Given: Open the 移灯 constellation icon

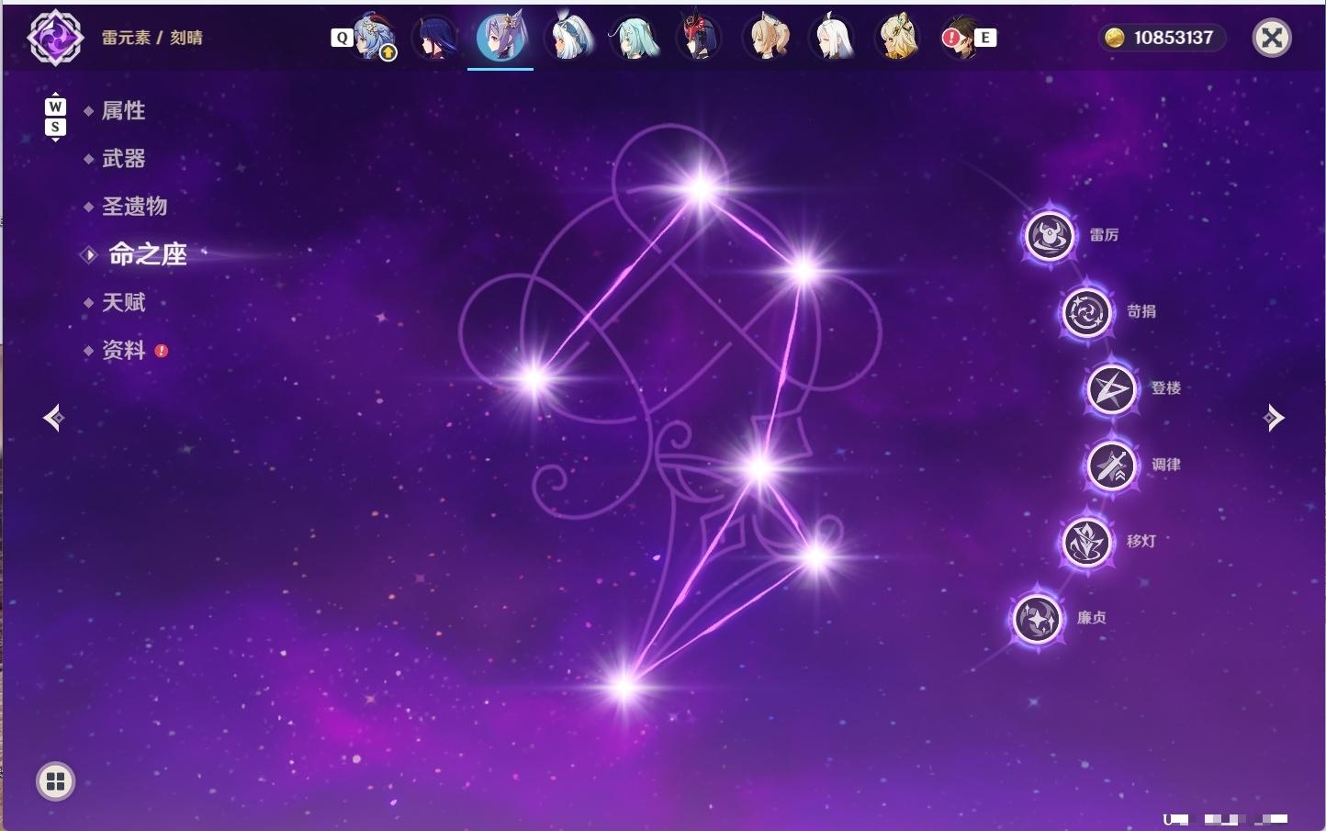Looking at the screenshot, I should [1086, 542].
